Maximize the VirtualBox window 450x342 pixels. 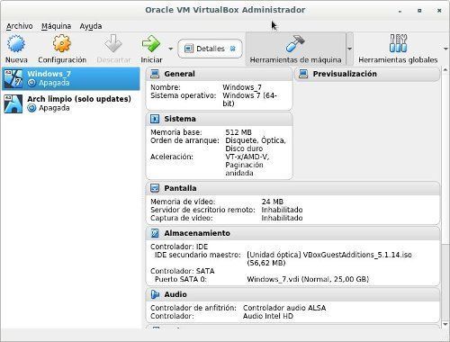[419, 11]
